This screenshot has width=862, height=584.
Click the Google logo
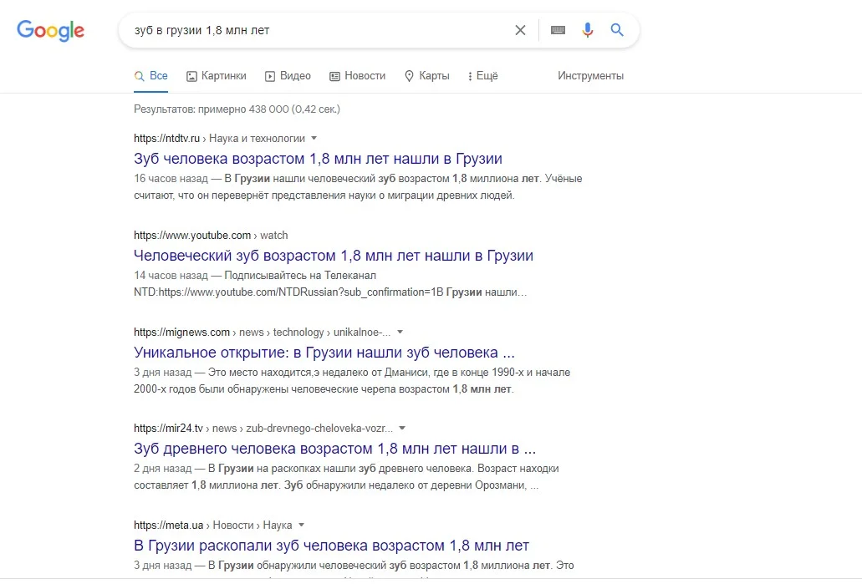tap(50, 30)
